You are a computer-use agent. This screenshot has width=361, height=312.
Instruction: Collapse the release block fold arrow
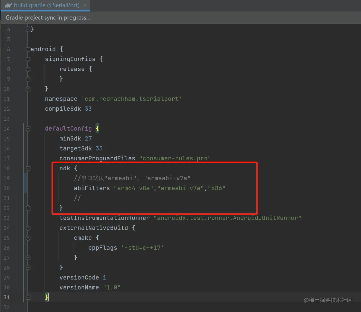(28, 69)
